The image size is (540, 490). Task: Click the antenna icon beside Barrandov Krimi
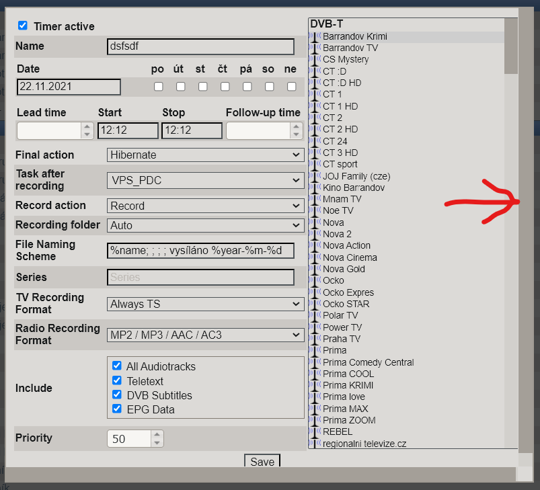[x=315, y=36]
